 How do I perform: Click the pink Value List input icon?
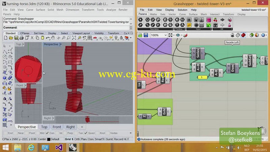[209, 20]
